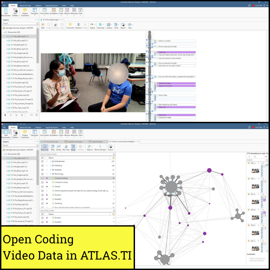Uncheck the Coding/Scripting code checkbox
This screenshot has width=270, height=270.
point(42,178)
